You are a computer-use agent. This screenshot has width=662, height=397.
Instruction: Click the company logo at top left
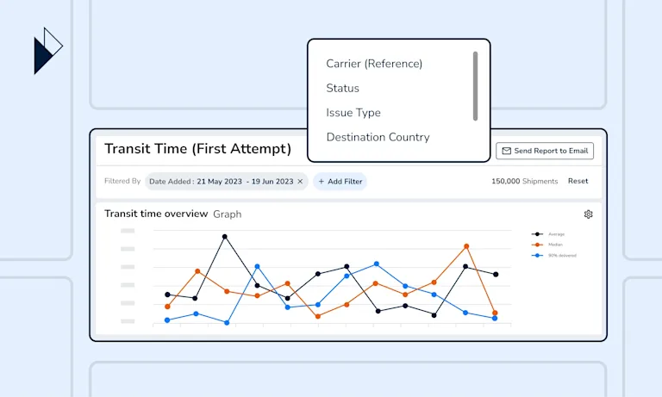pyautogui.click(x=48, y=51)
